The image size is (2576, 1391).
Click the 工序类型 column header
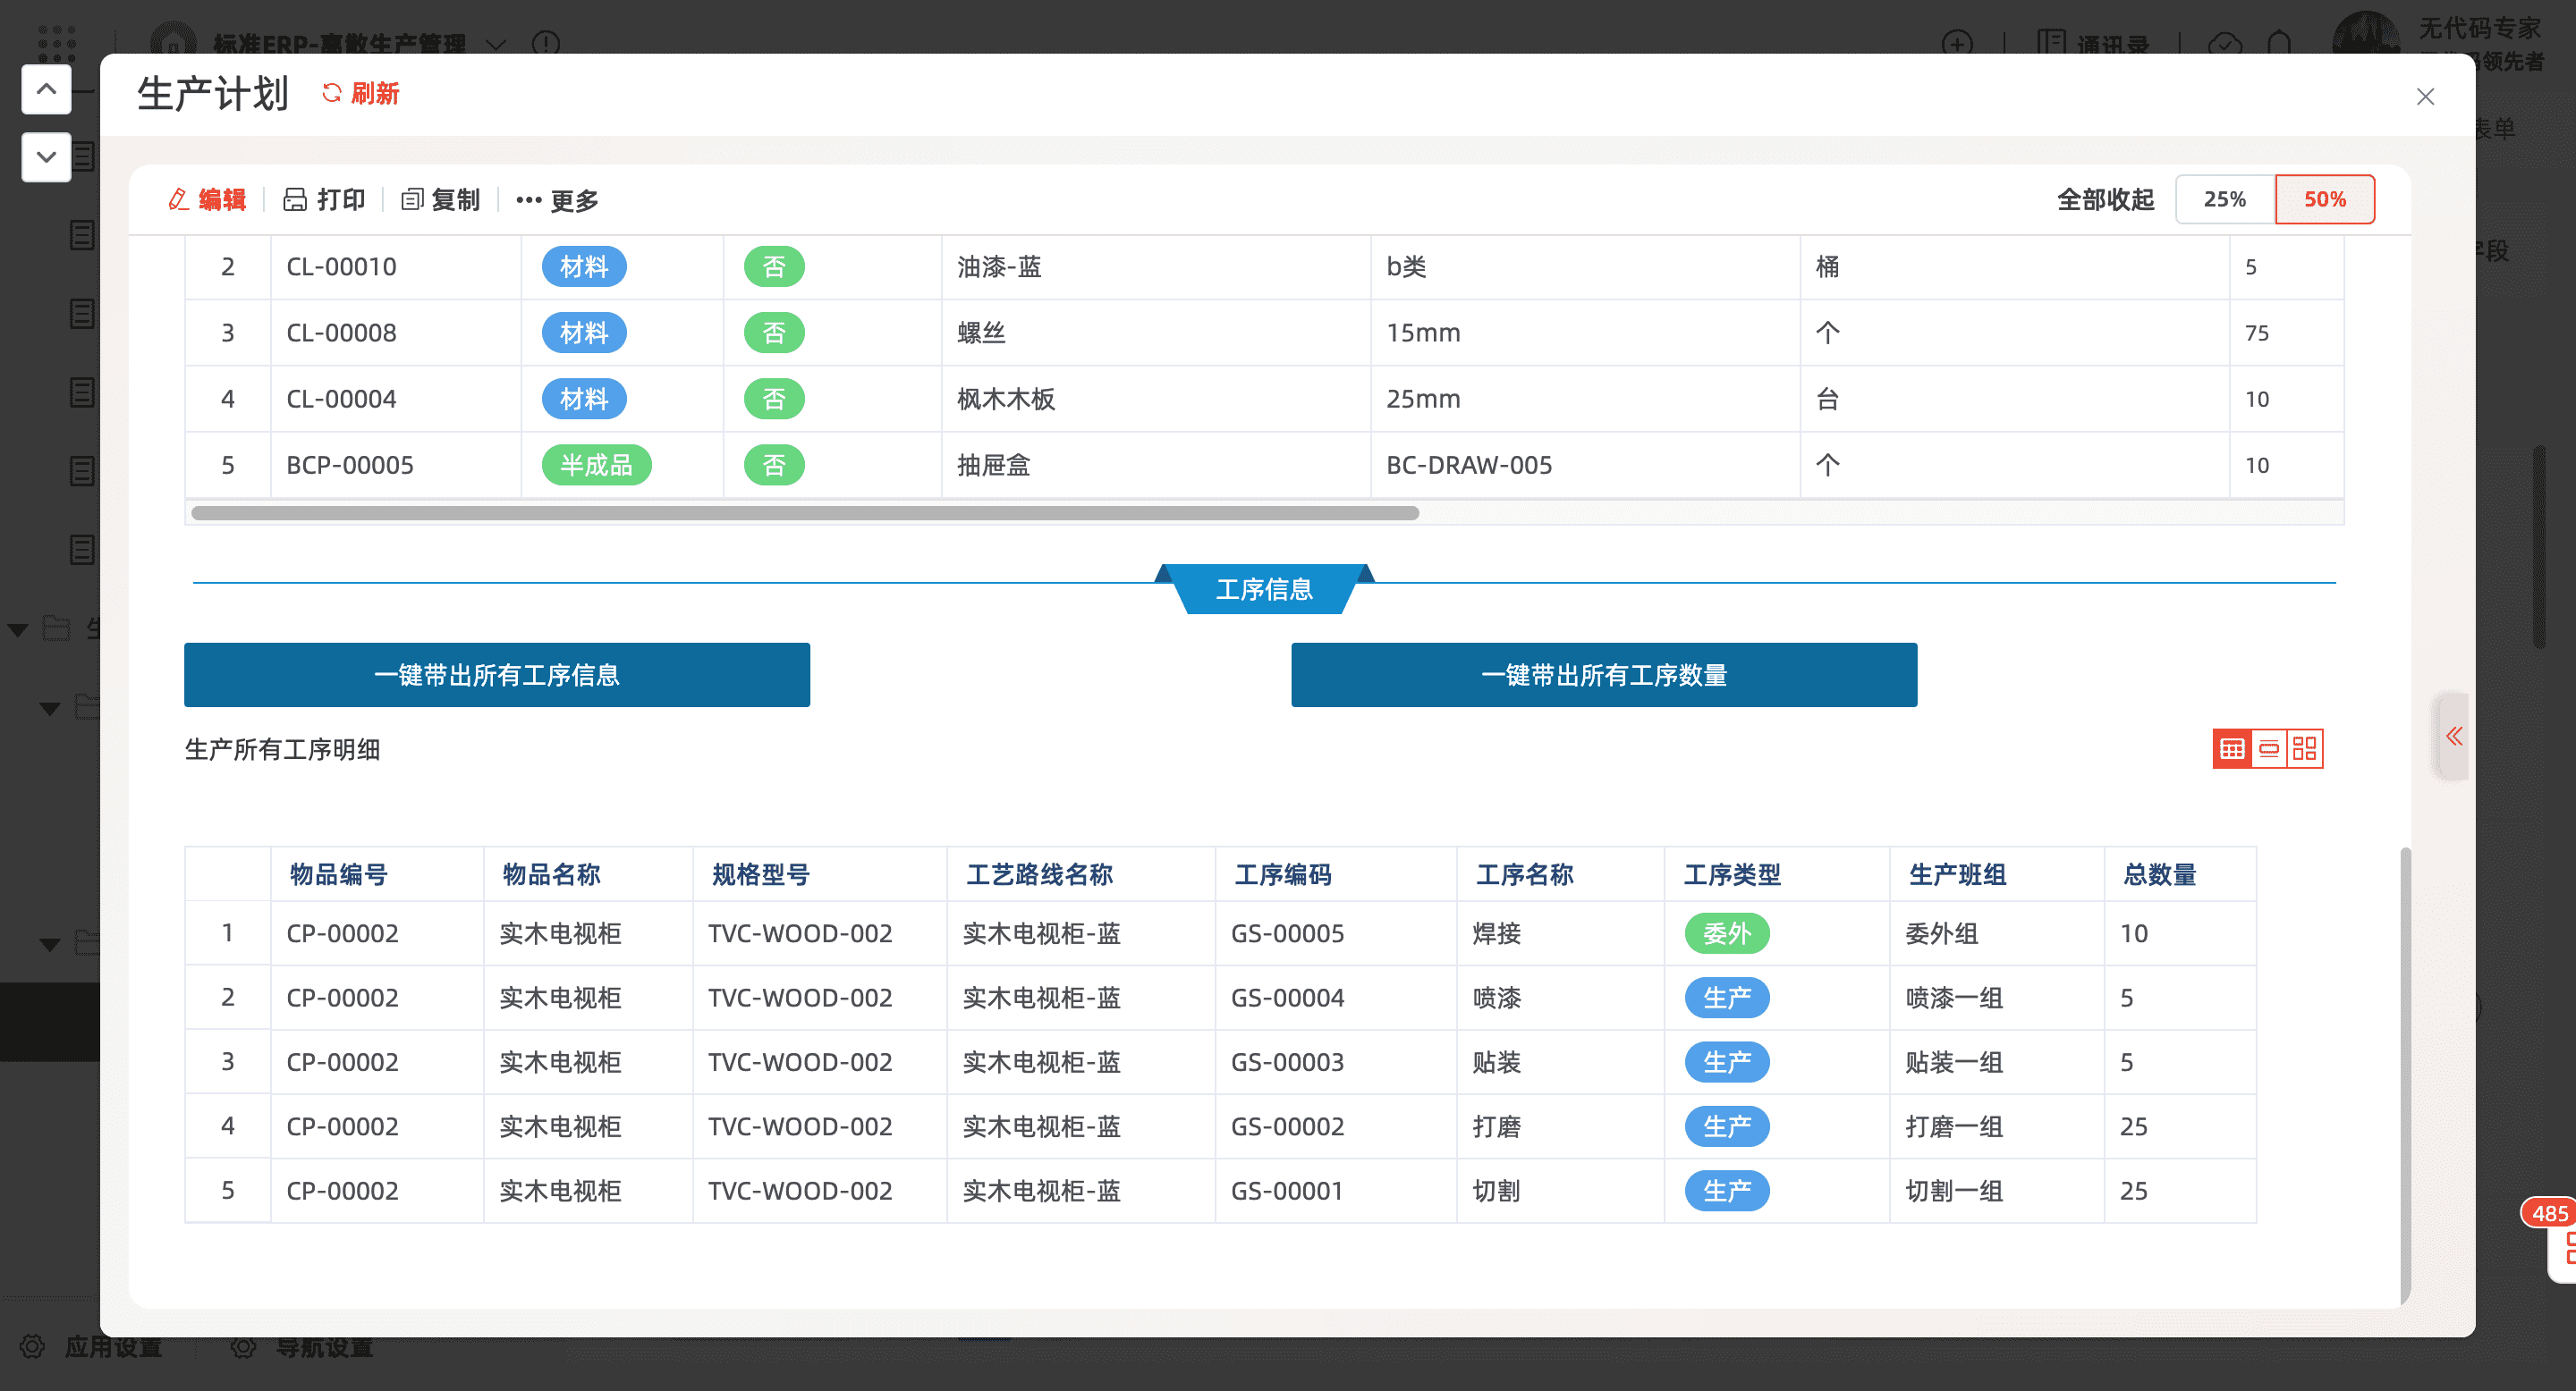coord(1732,874)
